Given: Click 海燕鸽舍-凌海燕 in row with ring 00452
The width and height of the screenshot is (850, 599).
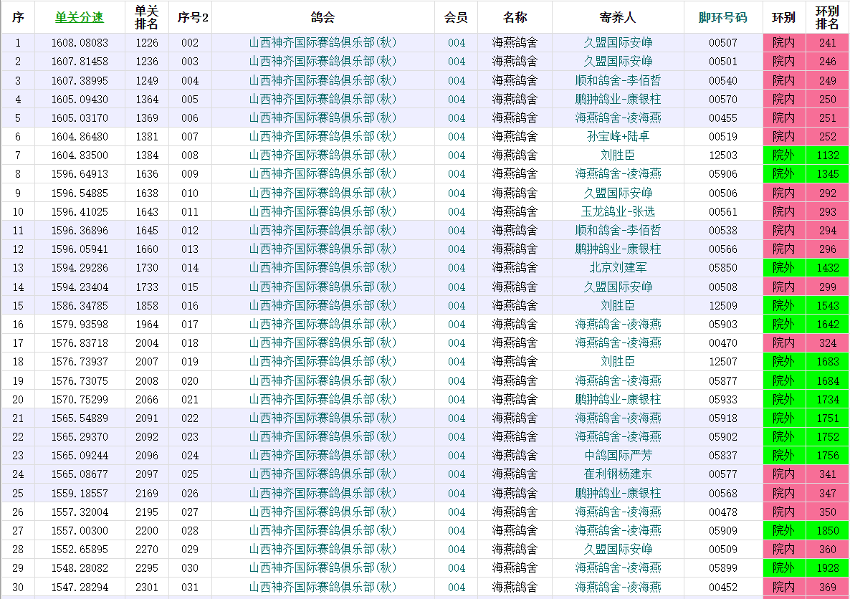Looking at the screenshot, I should click(x=618, y=587).
